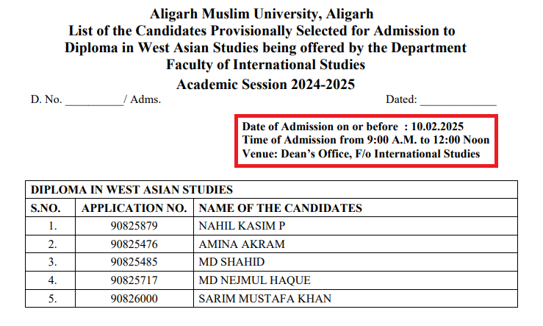
Task: Select application number 90825879
Action: click(135, 226)
